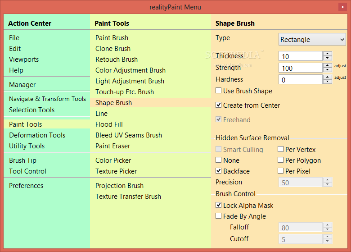Decrease Thickness with down arrow
Screen dimensions: 351x252
pyautogui.click(x=328, y=58)
